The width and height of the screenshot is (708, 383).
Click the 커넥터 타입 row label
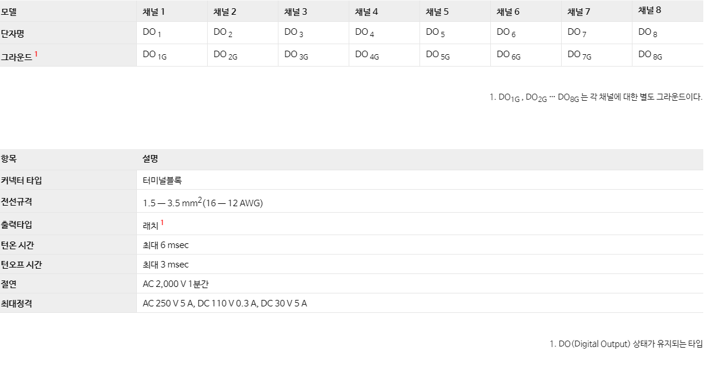tap(21, 180)
